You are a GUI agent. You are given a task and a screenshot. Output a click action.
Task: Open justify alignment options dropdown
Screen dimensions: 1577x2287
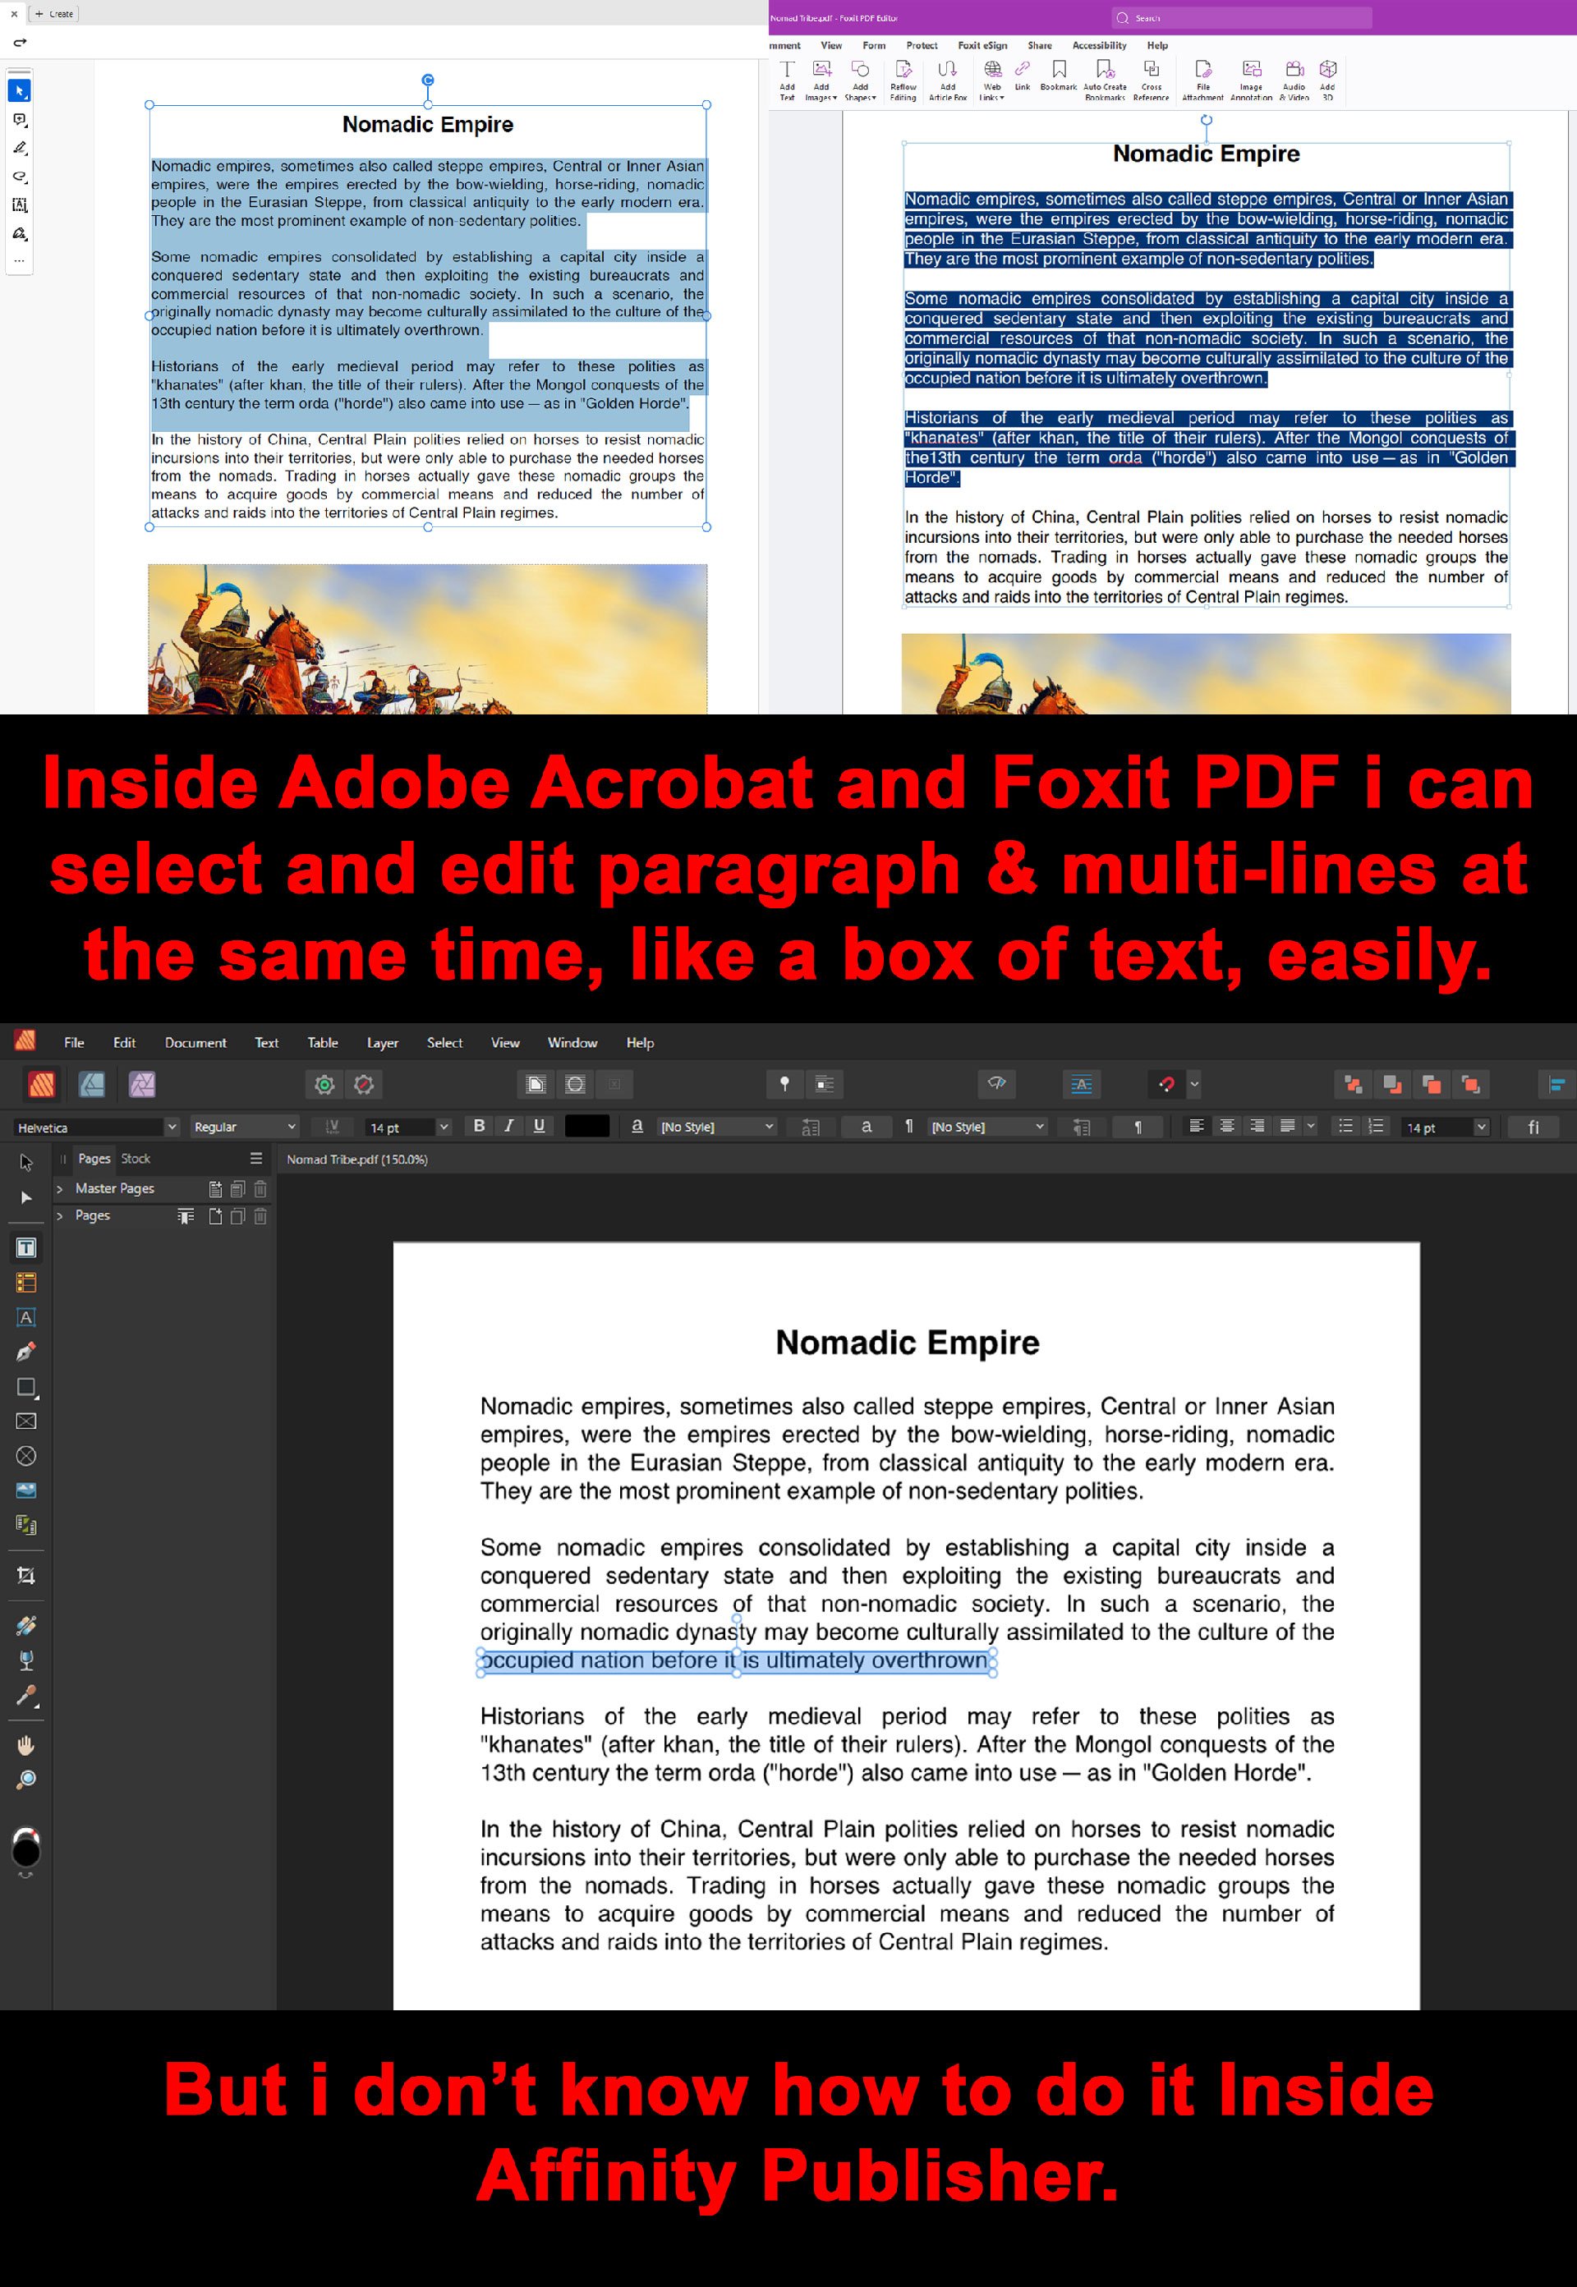point(1311,1126)
